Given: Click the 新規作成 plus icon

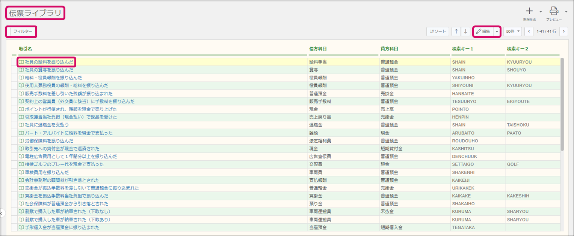Looking at the screenshot, I should coord(529,11).
